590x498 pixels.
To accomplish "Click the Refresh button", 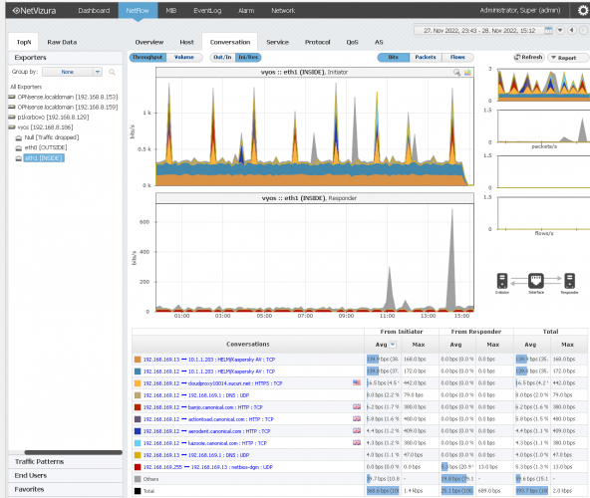I will [528, 57].
